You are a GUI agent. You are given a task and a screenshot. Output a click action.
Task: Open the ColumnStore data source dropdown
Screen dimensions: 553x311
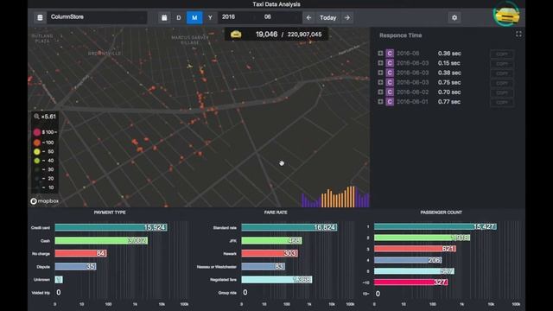pos(97,17)
